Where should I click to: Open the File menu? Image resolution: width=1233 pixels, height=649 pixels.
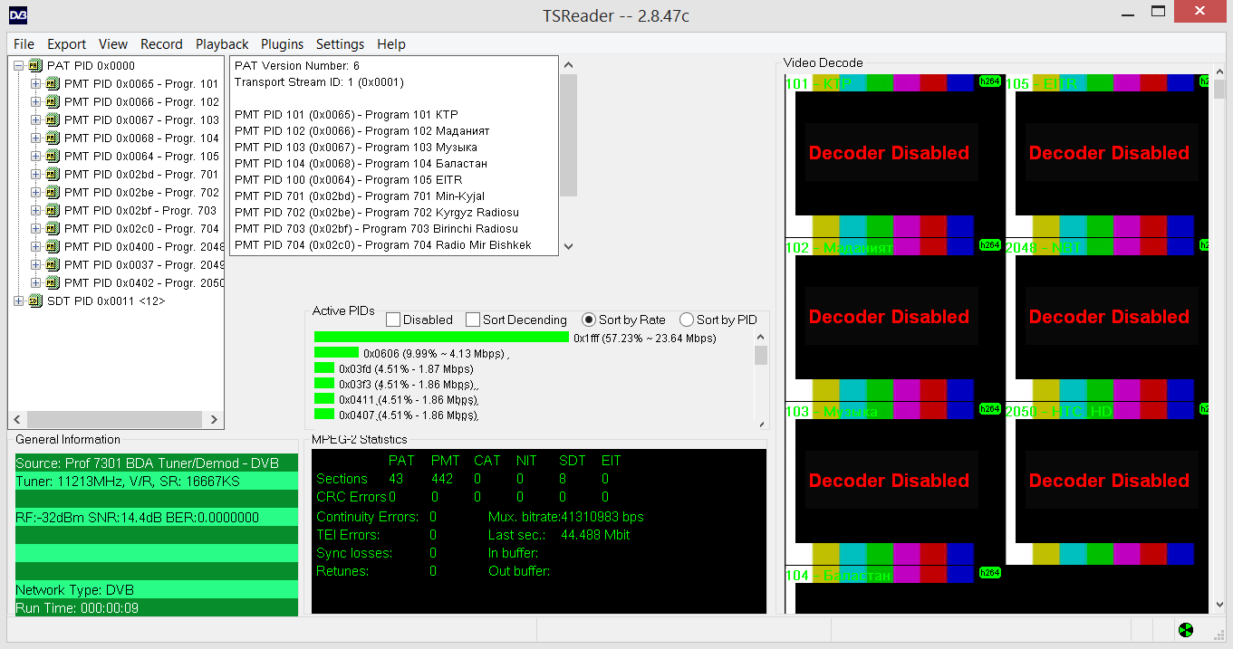click(x=24, y=44)
